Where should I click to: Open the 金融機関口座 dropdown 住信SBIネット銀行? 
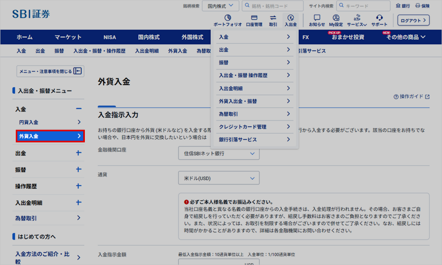(x=219, y=153)
